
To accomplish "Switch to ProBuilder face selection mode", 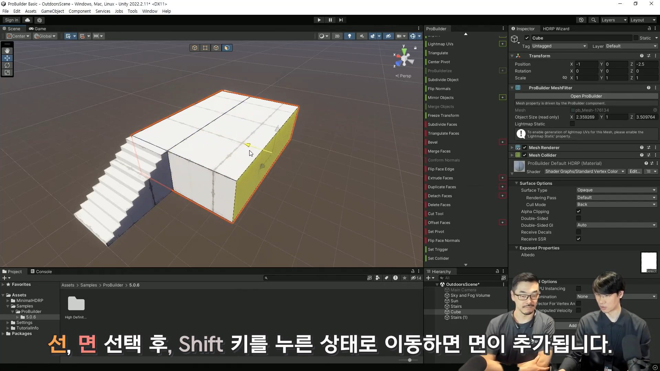I will (x=227, y=48).
